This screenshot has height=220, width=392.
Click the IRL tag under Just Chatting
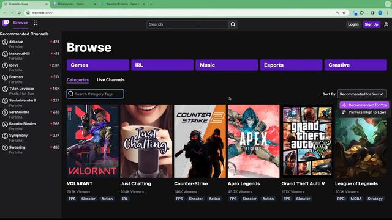pyautogui.click(x=125, y=199)
